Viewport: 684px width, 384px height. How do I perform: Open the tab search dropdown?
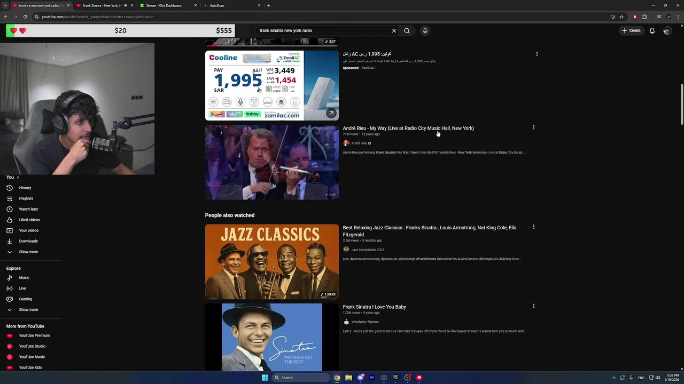click(5, 5)
